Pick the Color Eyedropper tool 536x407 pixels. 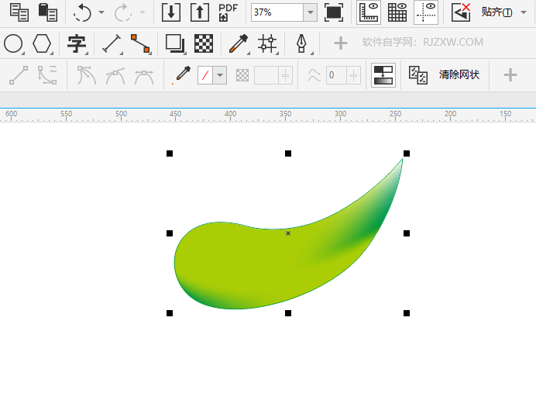pos(237,44)
